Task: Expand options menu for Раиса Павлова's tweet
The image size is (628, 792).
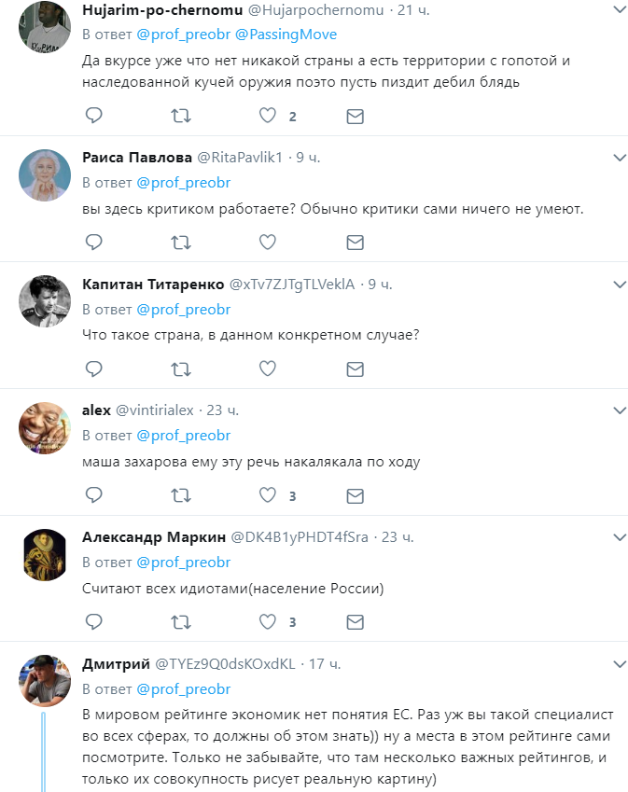Action: tap(620, 158)
